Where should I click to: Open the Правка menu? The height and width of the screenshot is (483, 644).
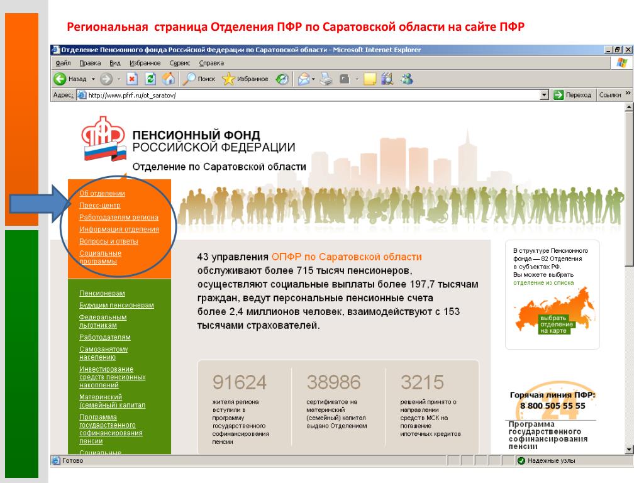[90, 63]
